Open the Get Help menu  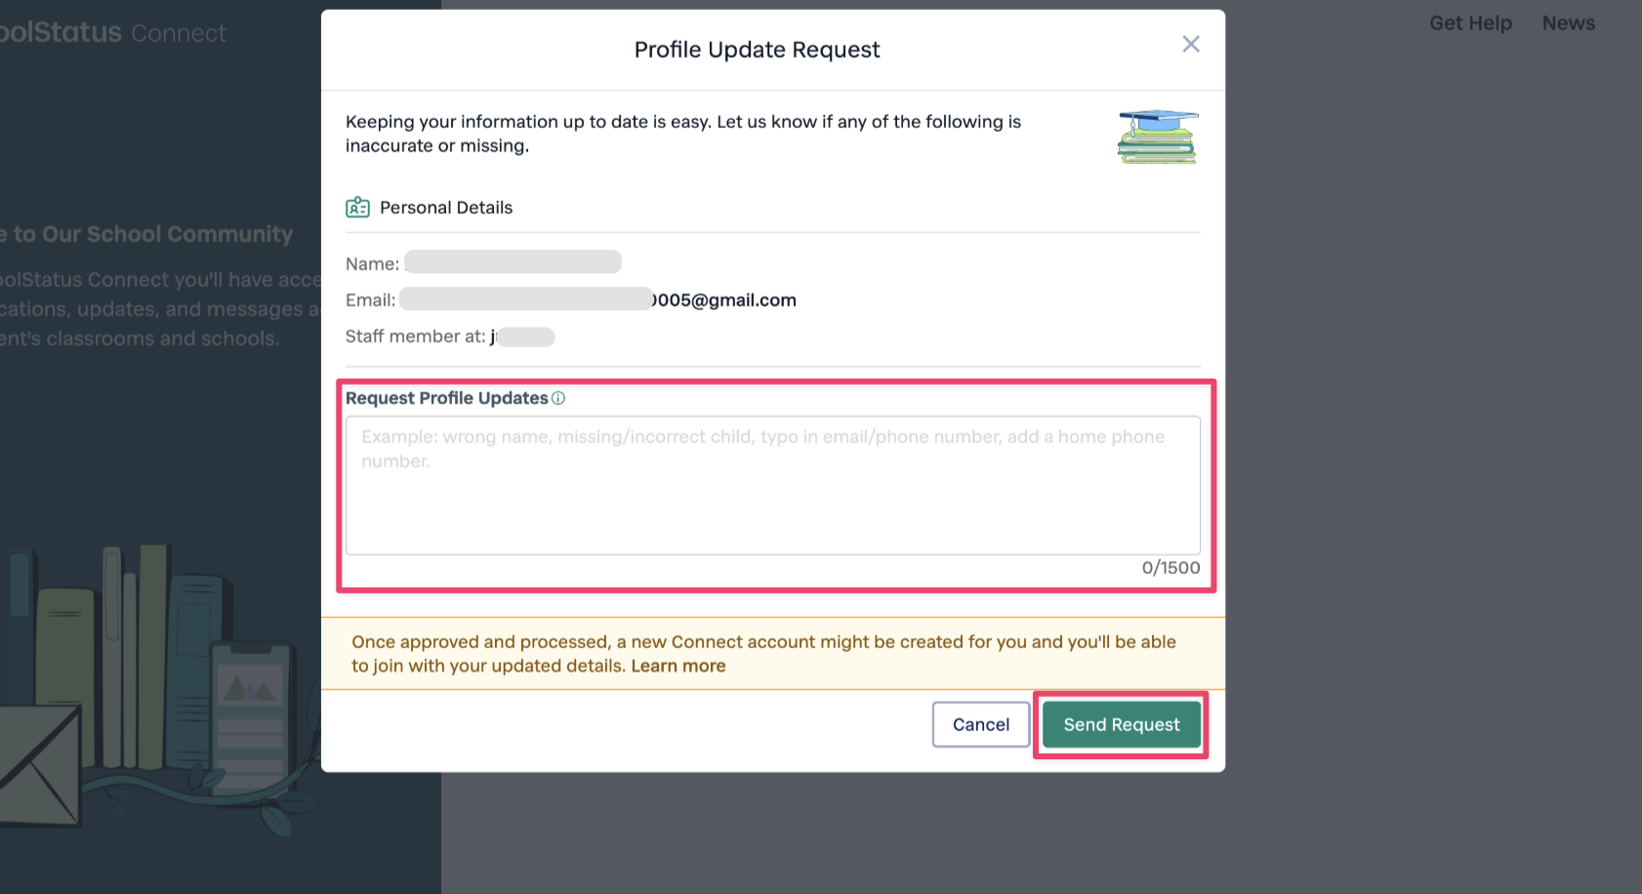pyautogui.click(x=1470, y=22)
